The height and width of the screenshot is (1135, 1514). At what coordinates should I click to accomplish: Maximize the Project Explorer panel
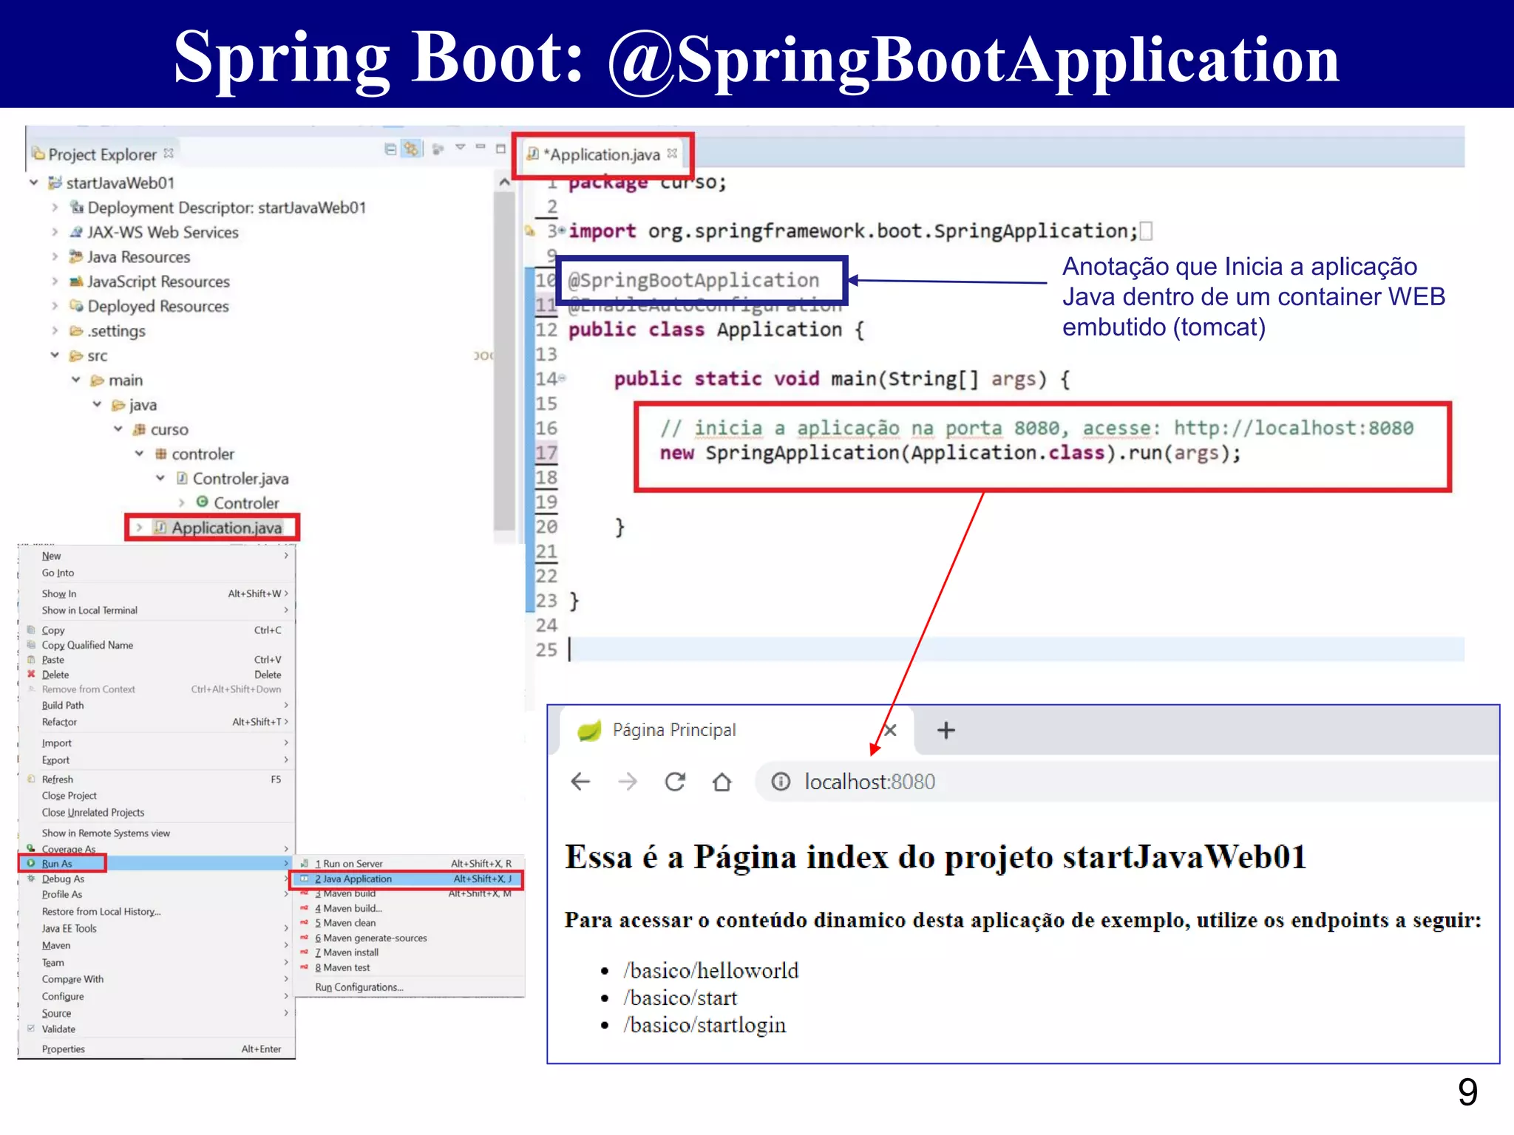point(500,149)
